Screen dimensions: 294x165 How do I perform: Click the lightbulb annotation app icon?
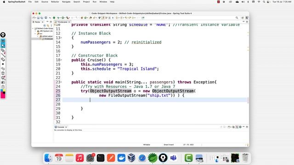pos(3,35)
